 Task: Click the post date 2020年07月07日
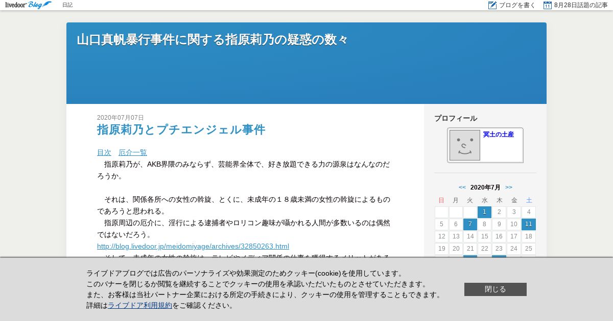coord(121,118)
